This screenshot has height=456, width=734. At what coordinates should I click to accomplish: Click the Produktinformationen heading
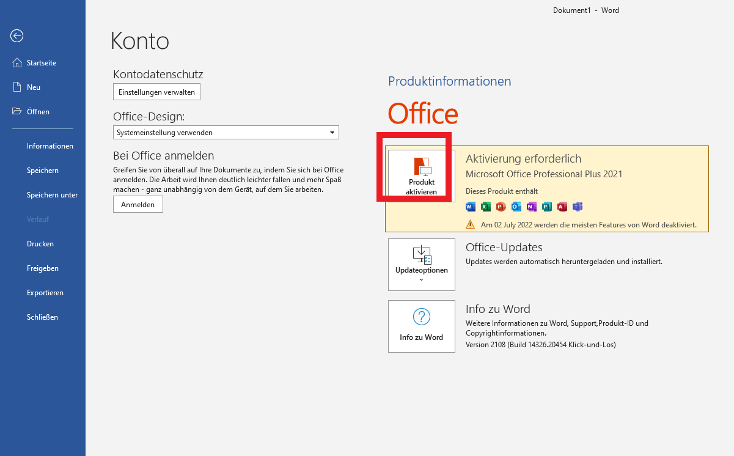[450, 81]
